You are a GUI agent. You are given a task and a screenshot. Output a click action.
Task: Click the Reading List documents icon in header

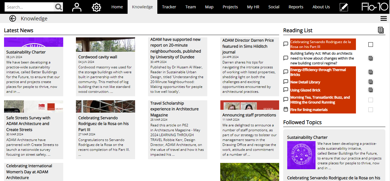pyautogui.click(x=381, y=30)
